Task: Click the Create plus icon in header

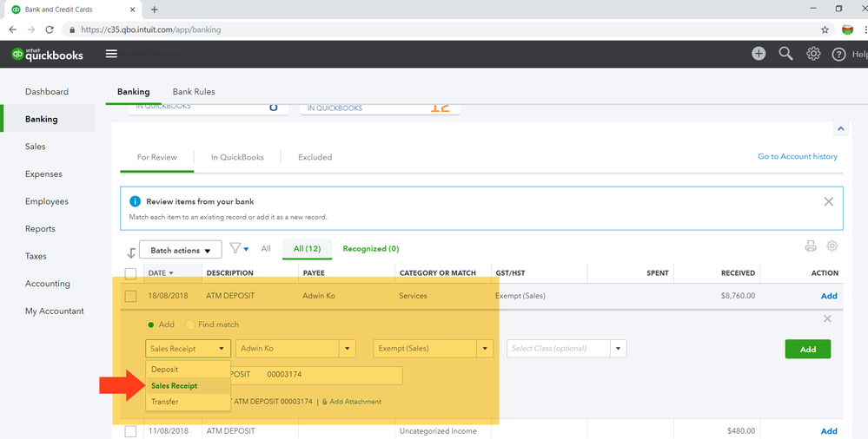Action: click(x=759, y=54)
